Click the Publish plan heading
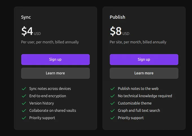Image resolution: width=192 pixels, height=136 pixels. tap(117, 17)
